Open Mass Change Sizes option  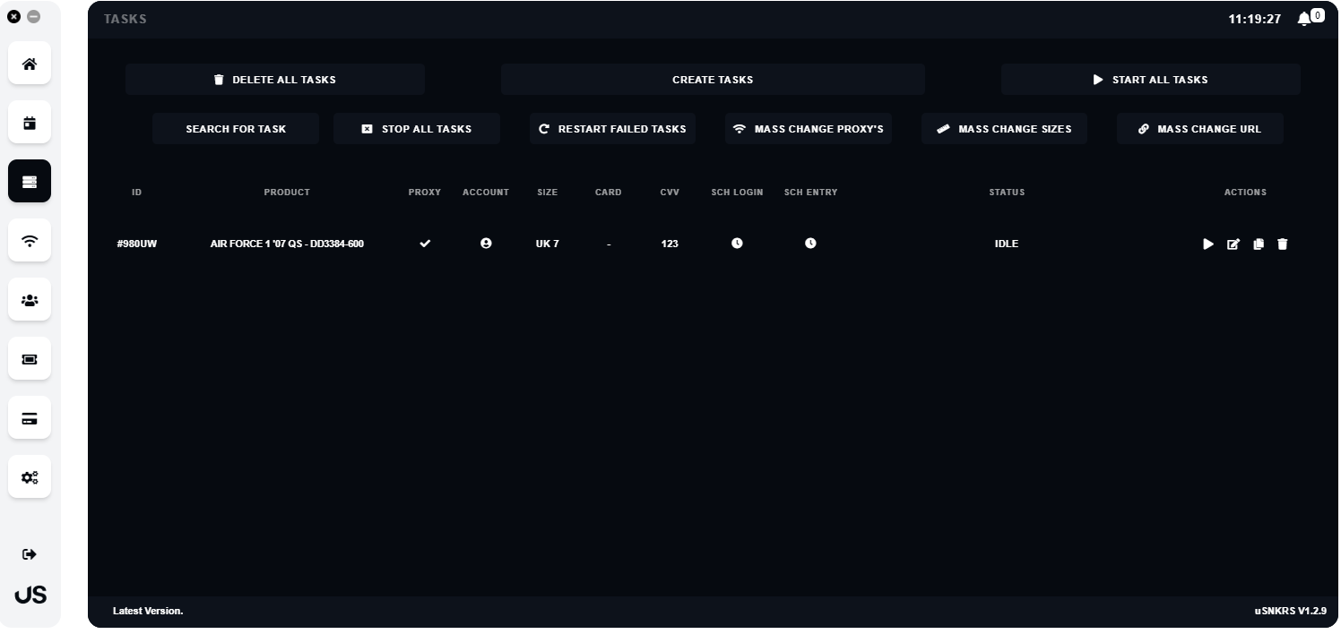1005,129
